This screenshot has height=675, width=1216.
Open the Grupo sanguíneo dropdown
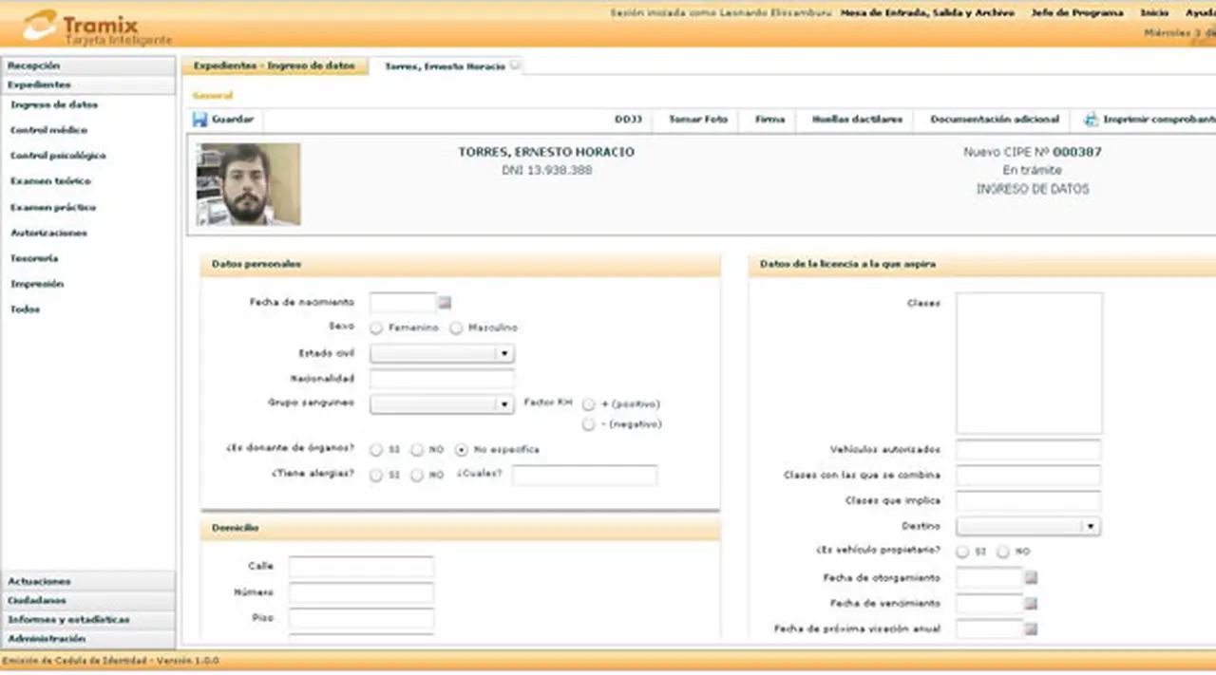tap(442, 404)
